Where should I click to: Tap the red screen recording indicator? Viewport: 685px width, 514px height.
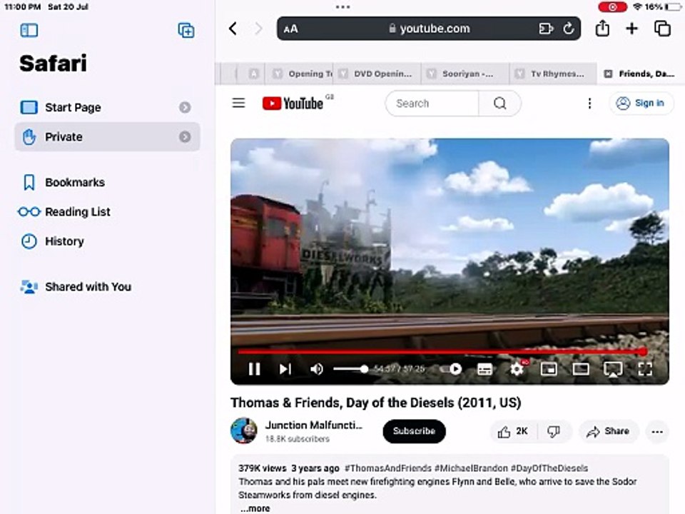[612, 7]
